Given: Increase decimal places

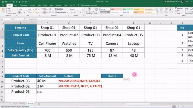Looking at the screenshot, I should [x=80, y=12].
